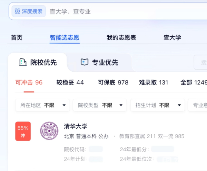This screenshot has width=207, height=171.
Task: Show the 可保底 978 results
Action: 113,82
